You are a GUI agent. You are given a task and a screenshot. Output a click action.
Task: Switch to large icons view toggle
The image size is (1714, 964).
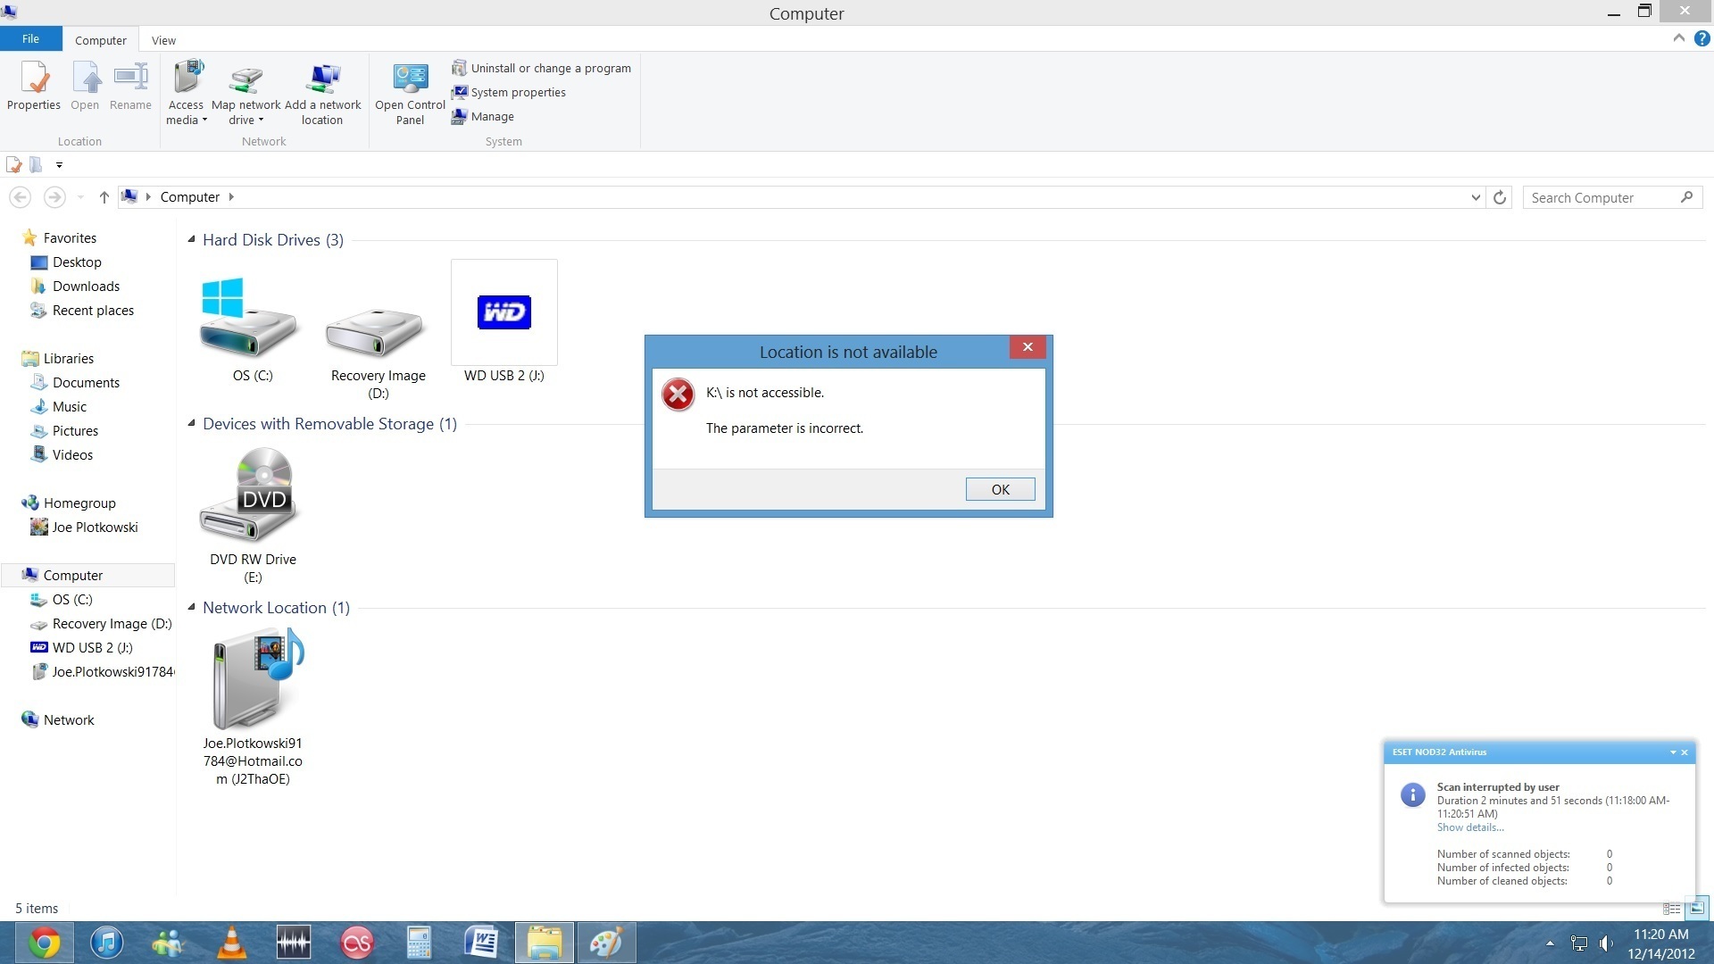point(1696,908)
